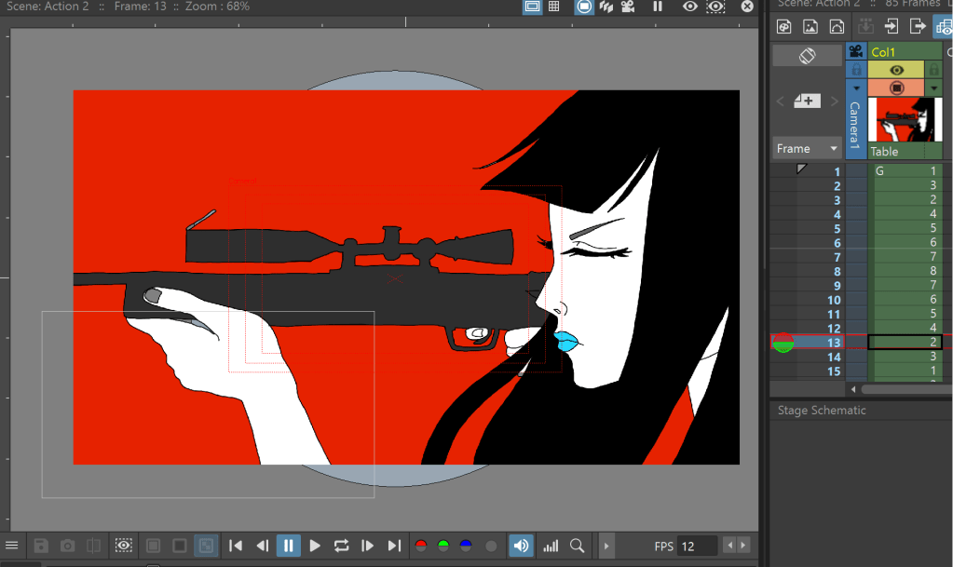
Task: Toggle the sound icon in playback bar
Action: tap(522, 546)
